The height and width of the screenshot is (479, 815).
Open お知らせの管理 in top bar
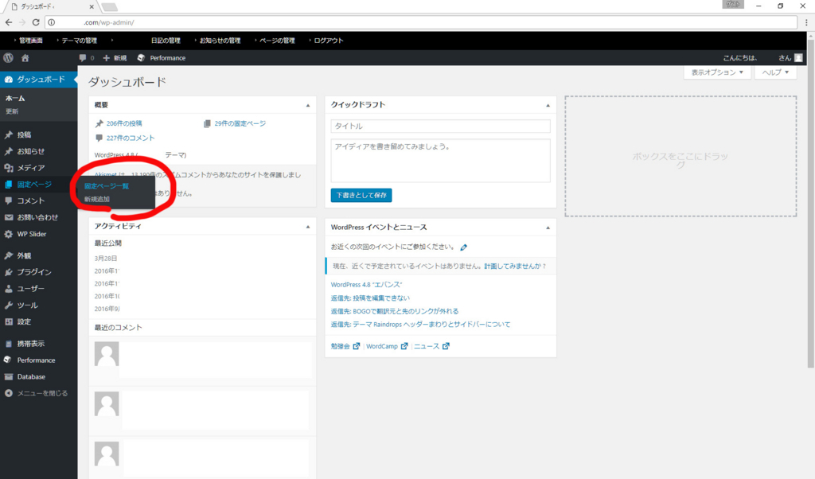220,41
